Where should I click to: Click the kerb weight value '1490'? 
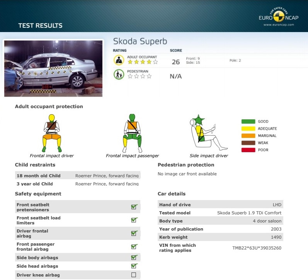pyautogui.click(x=276, y=237)
